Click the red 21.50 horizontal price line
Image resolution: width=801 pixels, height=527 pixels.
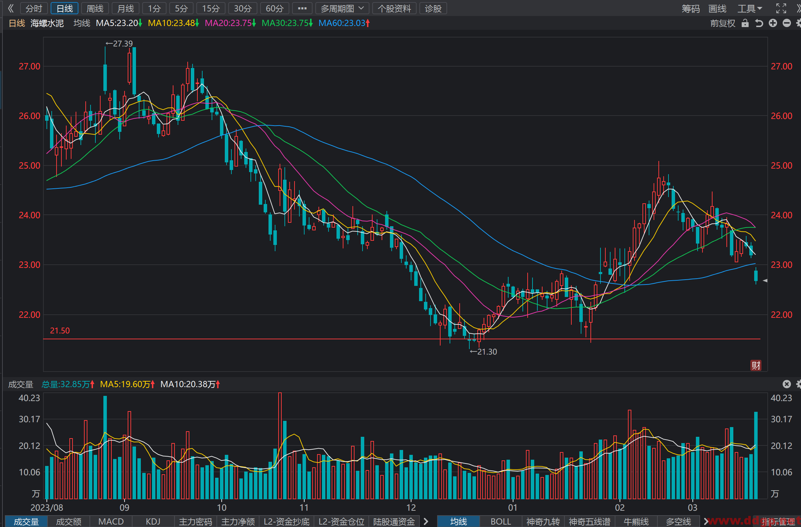pos(402,339)
